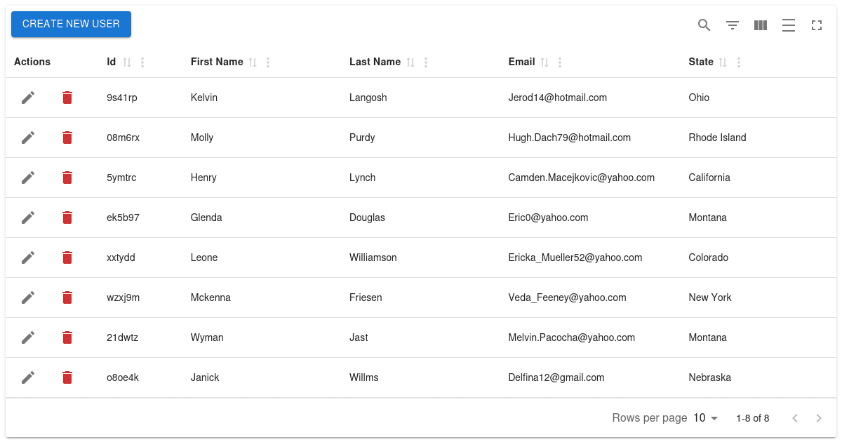This screenshot has width=842, height=442.
Task: Open the column visibility icon
Action: (760, 25)
